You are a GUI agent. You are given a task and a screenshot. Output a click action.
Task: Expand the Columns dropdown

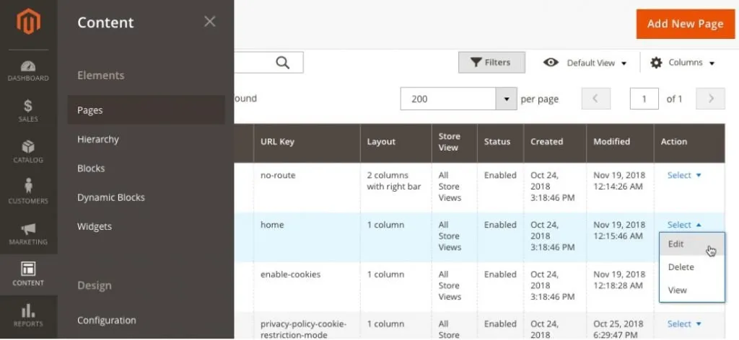pos(691,63)
